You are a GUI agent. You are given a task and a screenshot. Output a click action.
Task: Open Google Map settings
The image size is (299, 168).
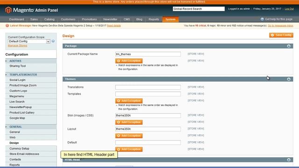click(x=17, y=118)
